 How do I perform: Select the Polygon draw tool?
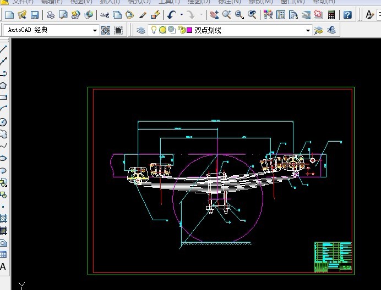[x=3, y=85]
